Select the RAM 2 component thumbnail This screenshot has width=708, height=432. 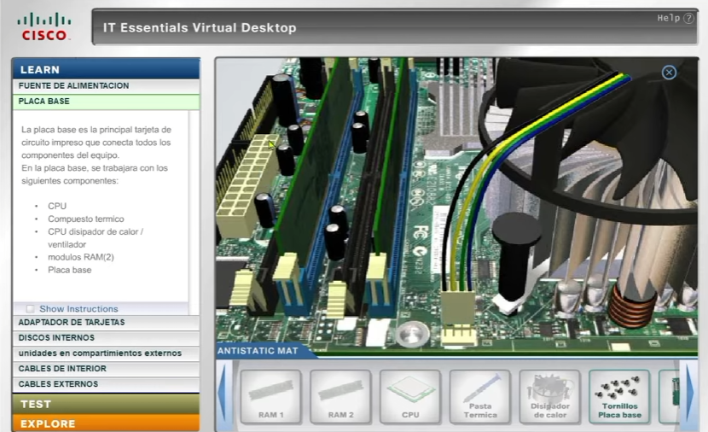tap(340, 397)
